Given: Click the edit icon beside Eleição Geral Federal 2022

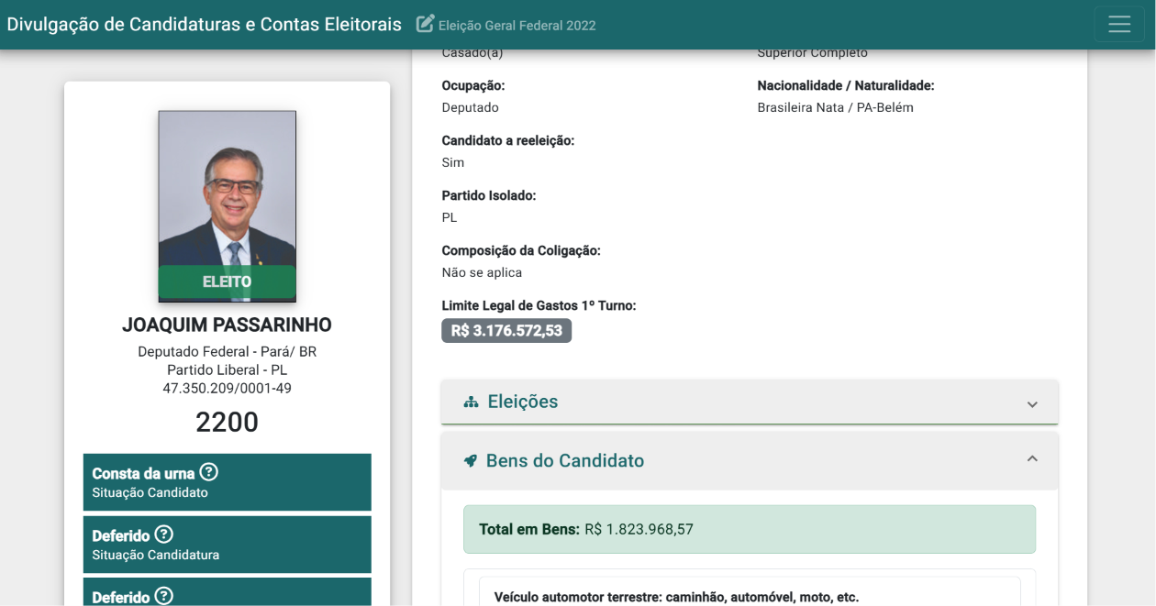Looking at the screenshot, I should point(425,24).
